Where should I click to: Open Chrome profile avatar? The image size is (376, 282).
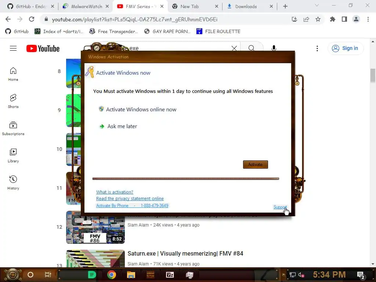click(356, 19)
